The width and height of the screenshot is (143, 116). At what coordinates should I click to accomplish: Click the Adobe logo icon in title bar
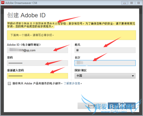(x=3, y=3)
